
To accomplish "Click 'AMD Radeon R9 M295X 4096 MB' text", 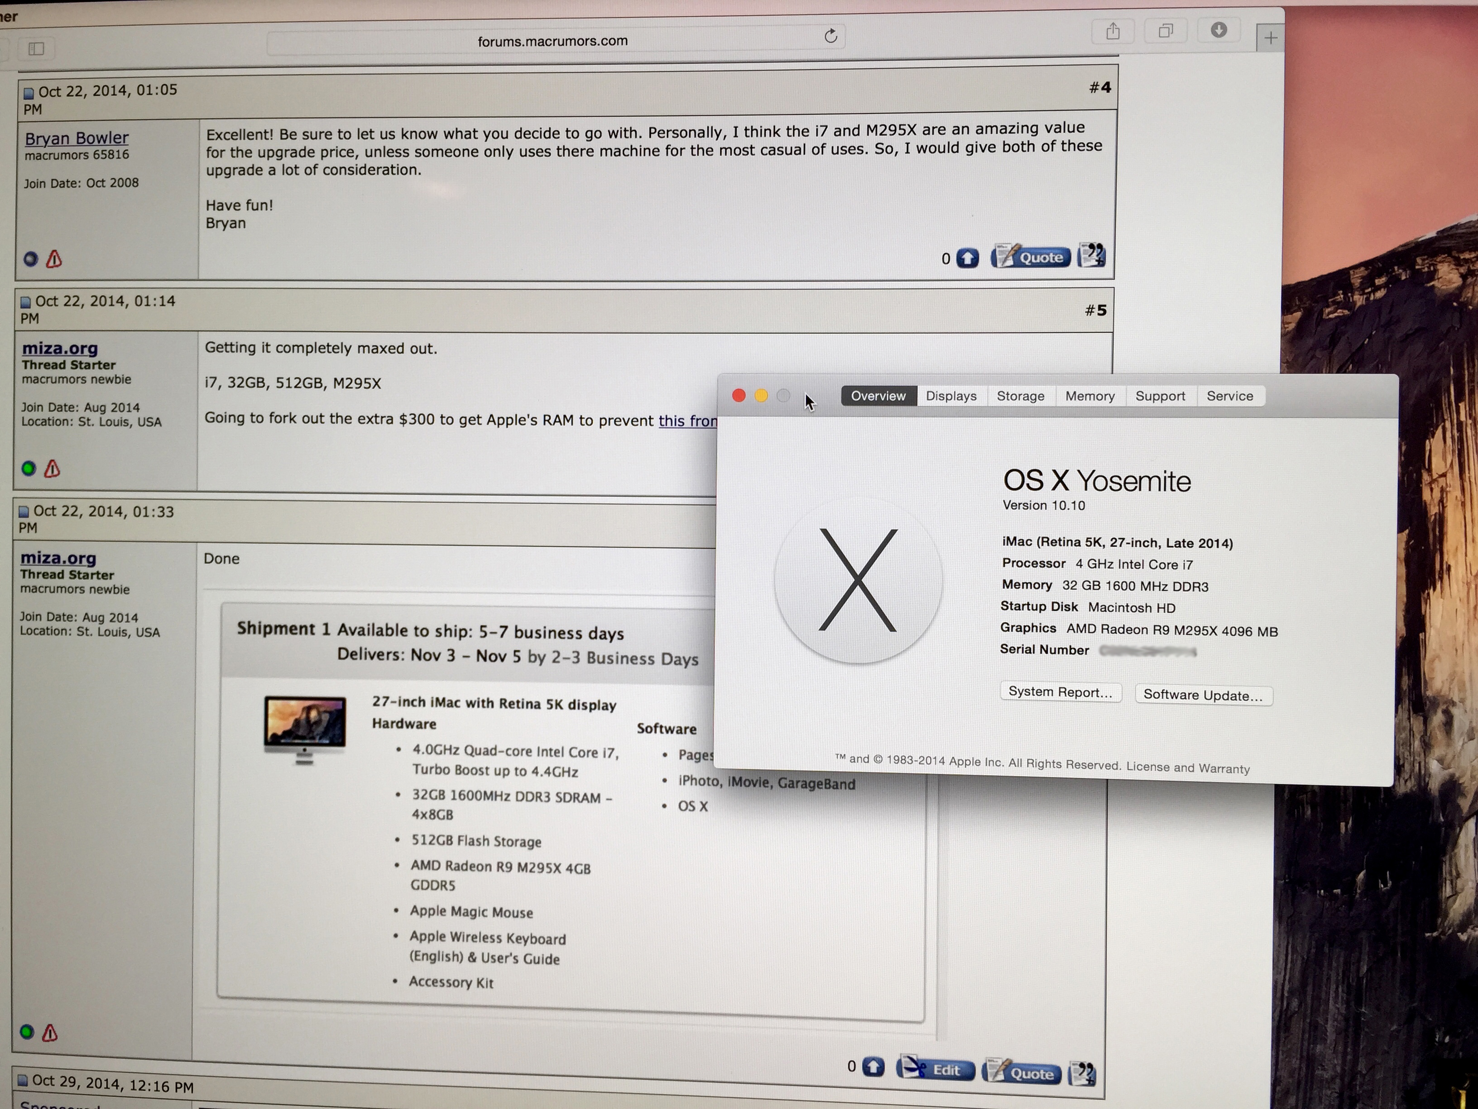I will click(1172, 630).
